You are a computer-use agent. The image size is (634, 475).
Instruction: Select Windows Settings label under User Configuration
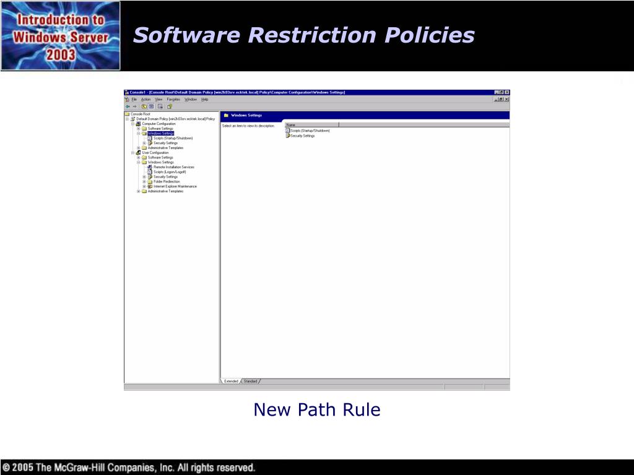tap(161, 163)
